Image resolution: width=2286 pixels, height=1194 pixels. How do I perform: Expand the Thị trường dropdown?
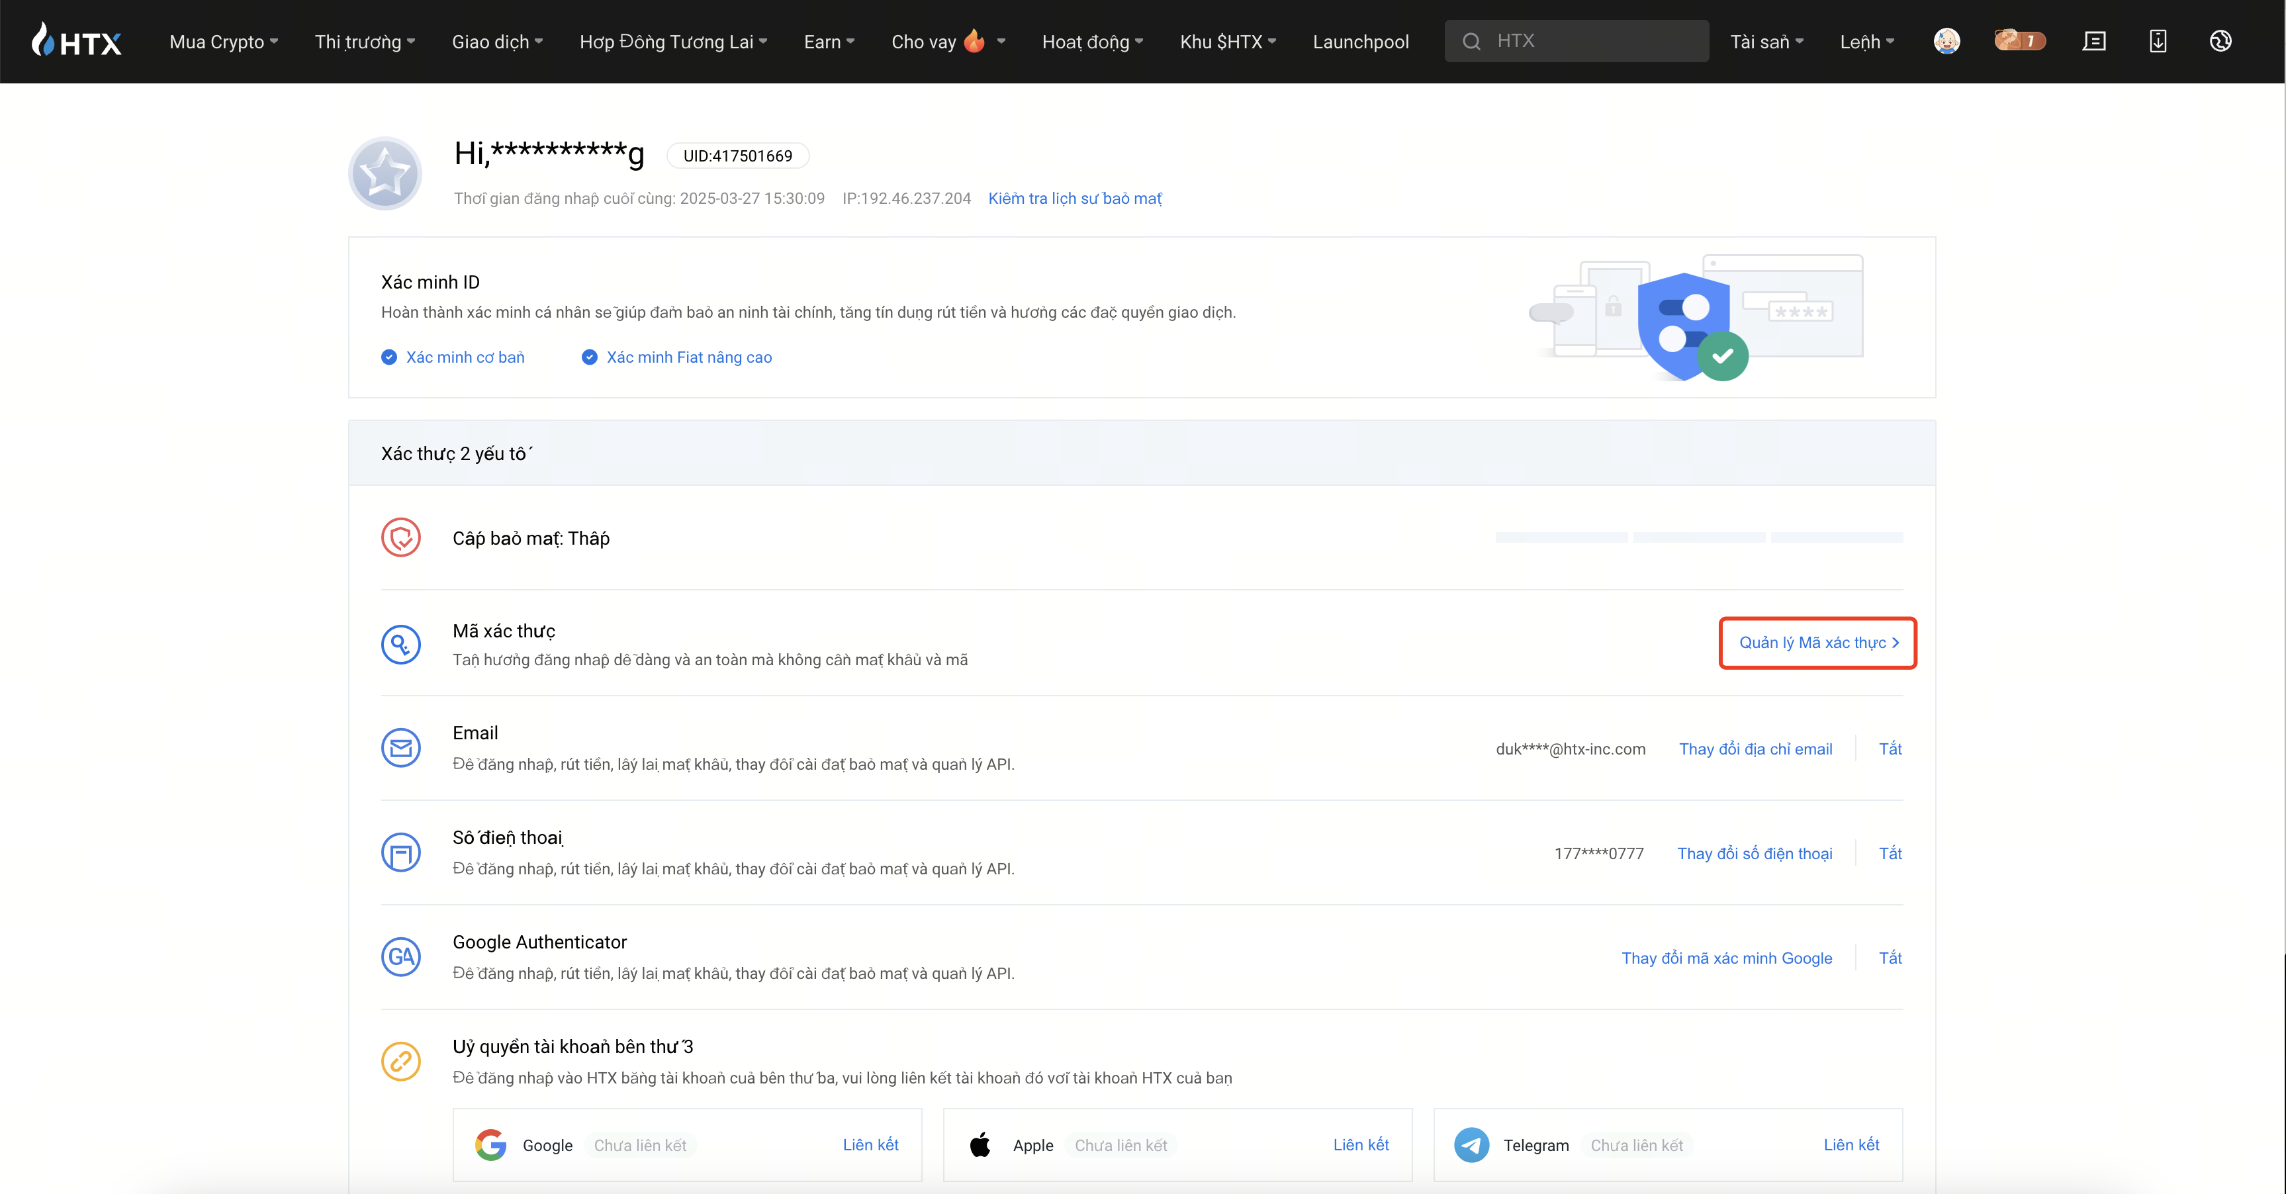pos(365,42)
